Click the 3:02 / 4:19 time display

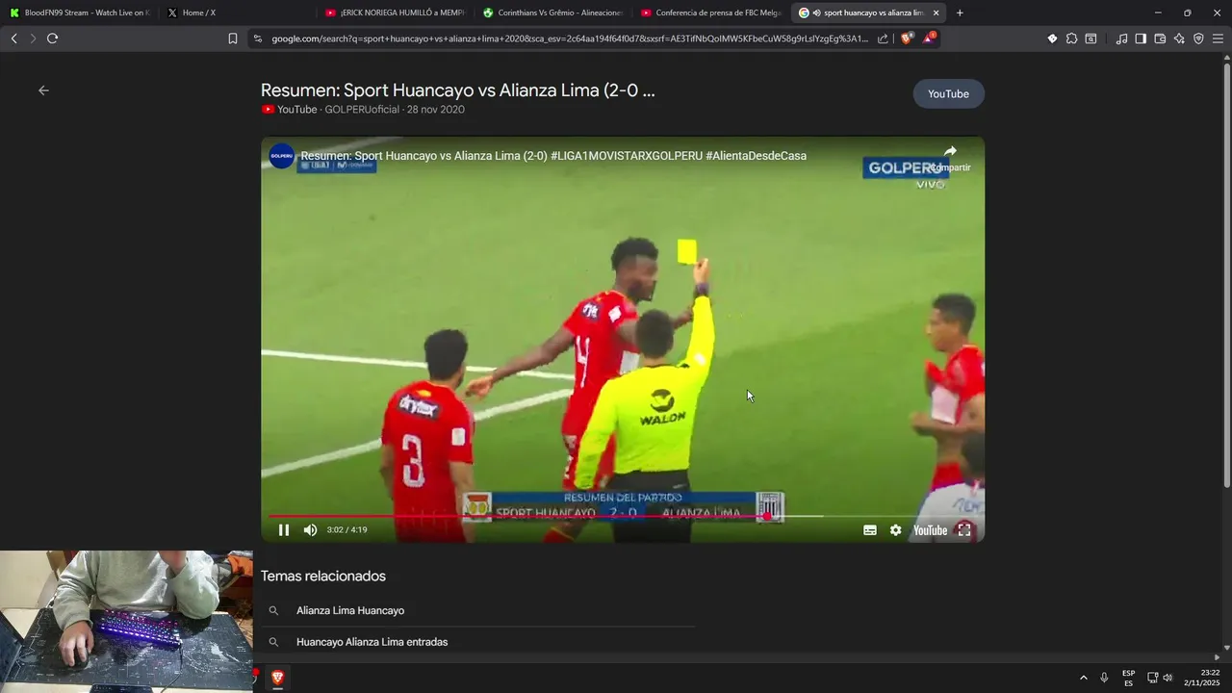click(346, 529)
